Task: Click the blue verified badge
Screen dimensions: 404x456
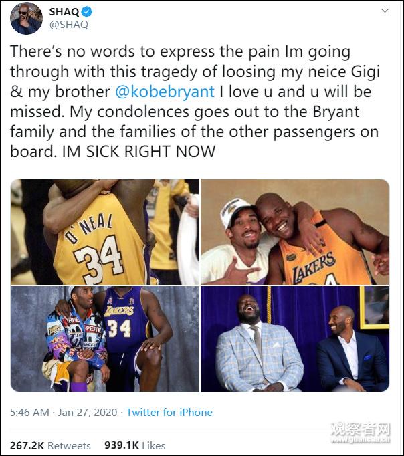Action: pyautogui.click(x=86, y=12)
